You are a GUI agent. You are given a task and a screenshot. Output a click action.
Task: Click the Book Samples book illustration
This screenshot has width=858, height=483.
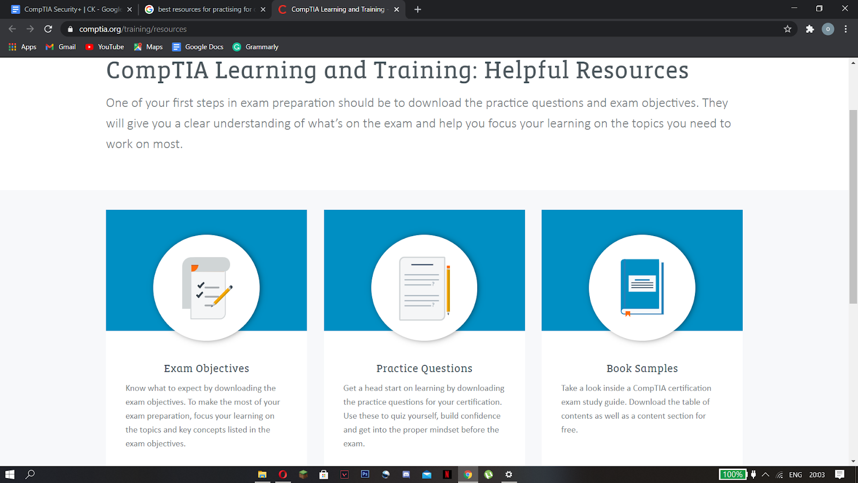(x=642, y=288)
